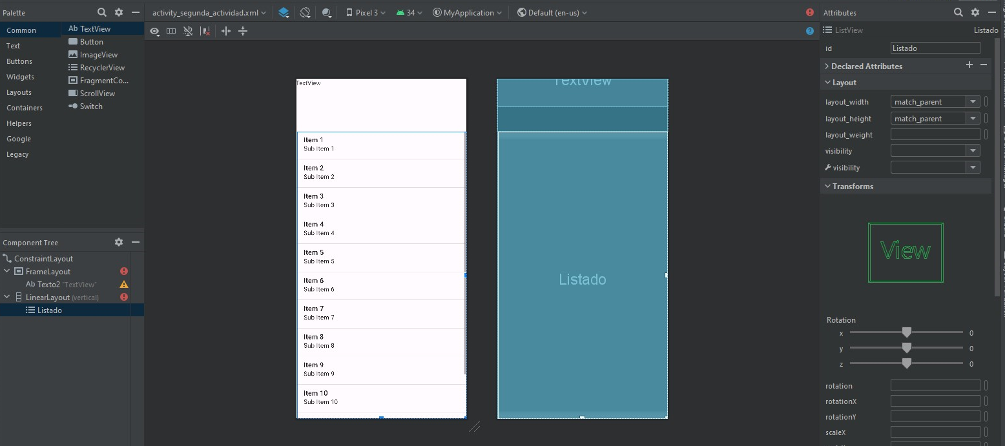Collapse the Transforms section
This screenshot has width=1005, height=446.
pyautogui.click(x=827, y=187)
